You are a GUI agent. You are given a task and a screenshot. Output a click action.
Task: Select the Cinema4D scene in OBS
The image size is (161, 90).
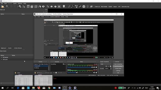41,66
